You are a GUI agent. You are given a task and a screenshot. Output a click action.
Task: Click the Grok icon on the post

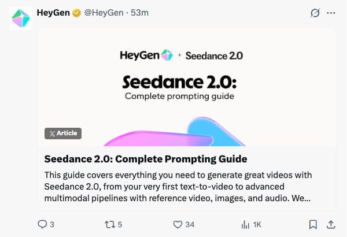(315, 13)
